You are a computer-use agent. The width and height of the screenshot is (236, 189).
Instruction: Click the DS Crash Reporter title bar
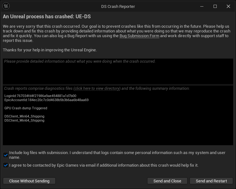tap(118, 6)
